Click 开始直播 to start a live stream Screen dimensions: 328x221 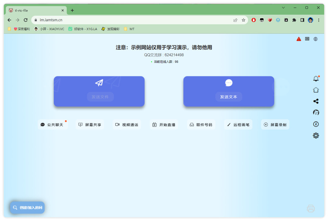pyautogui.click(x=164, y=125)
